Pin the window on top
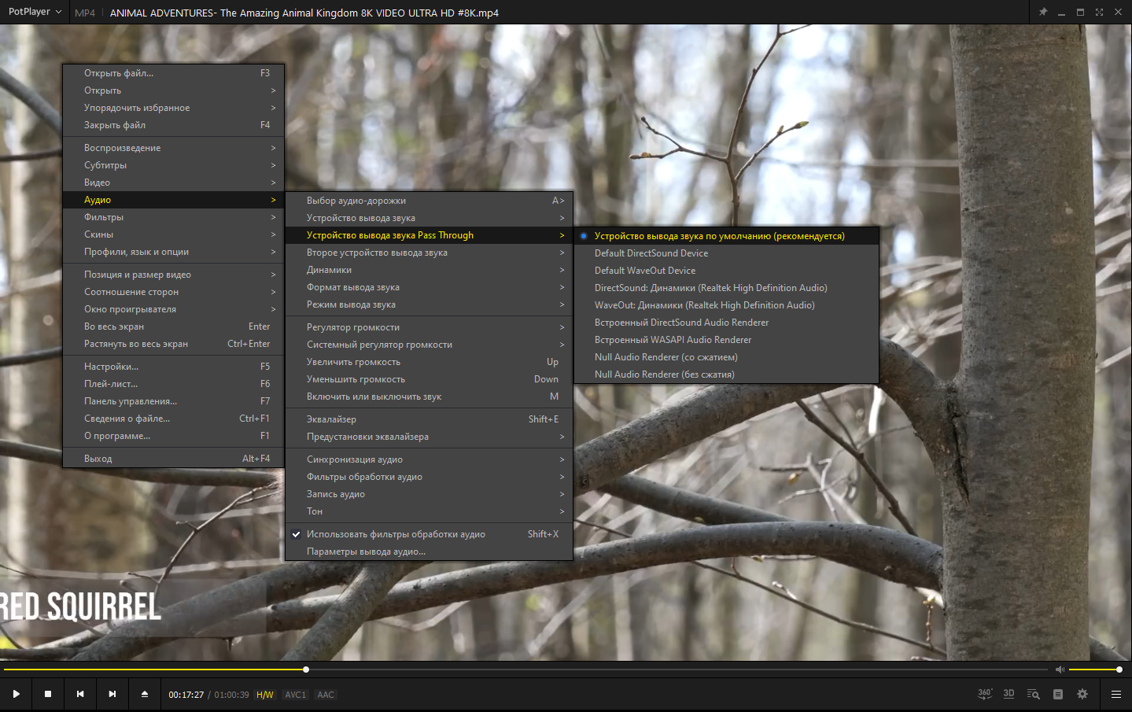 click(1043, 12)
